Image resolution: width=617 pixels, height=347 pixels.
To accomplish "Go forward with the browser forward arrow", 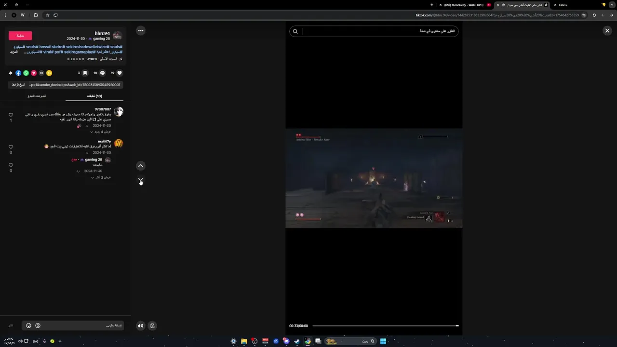I will (x=603, y=15).
